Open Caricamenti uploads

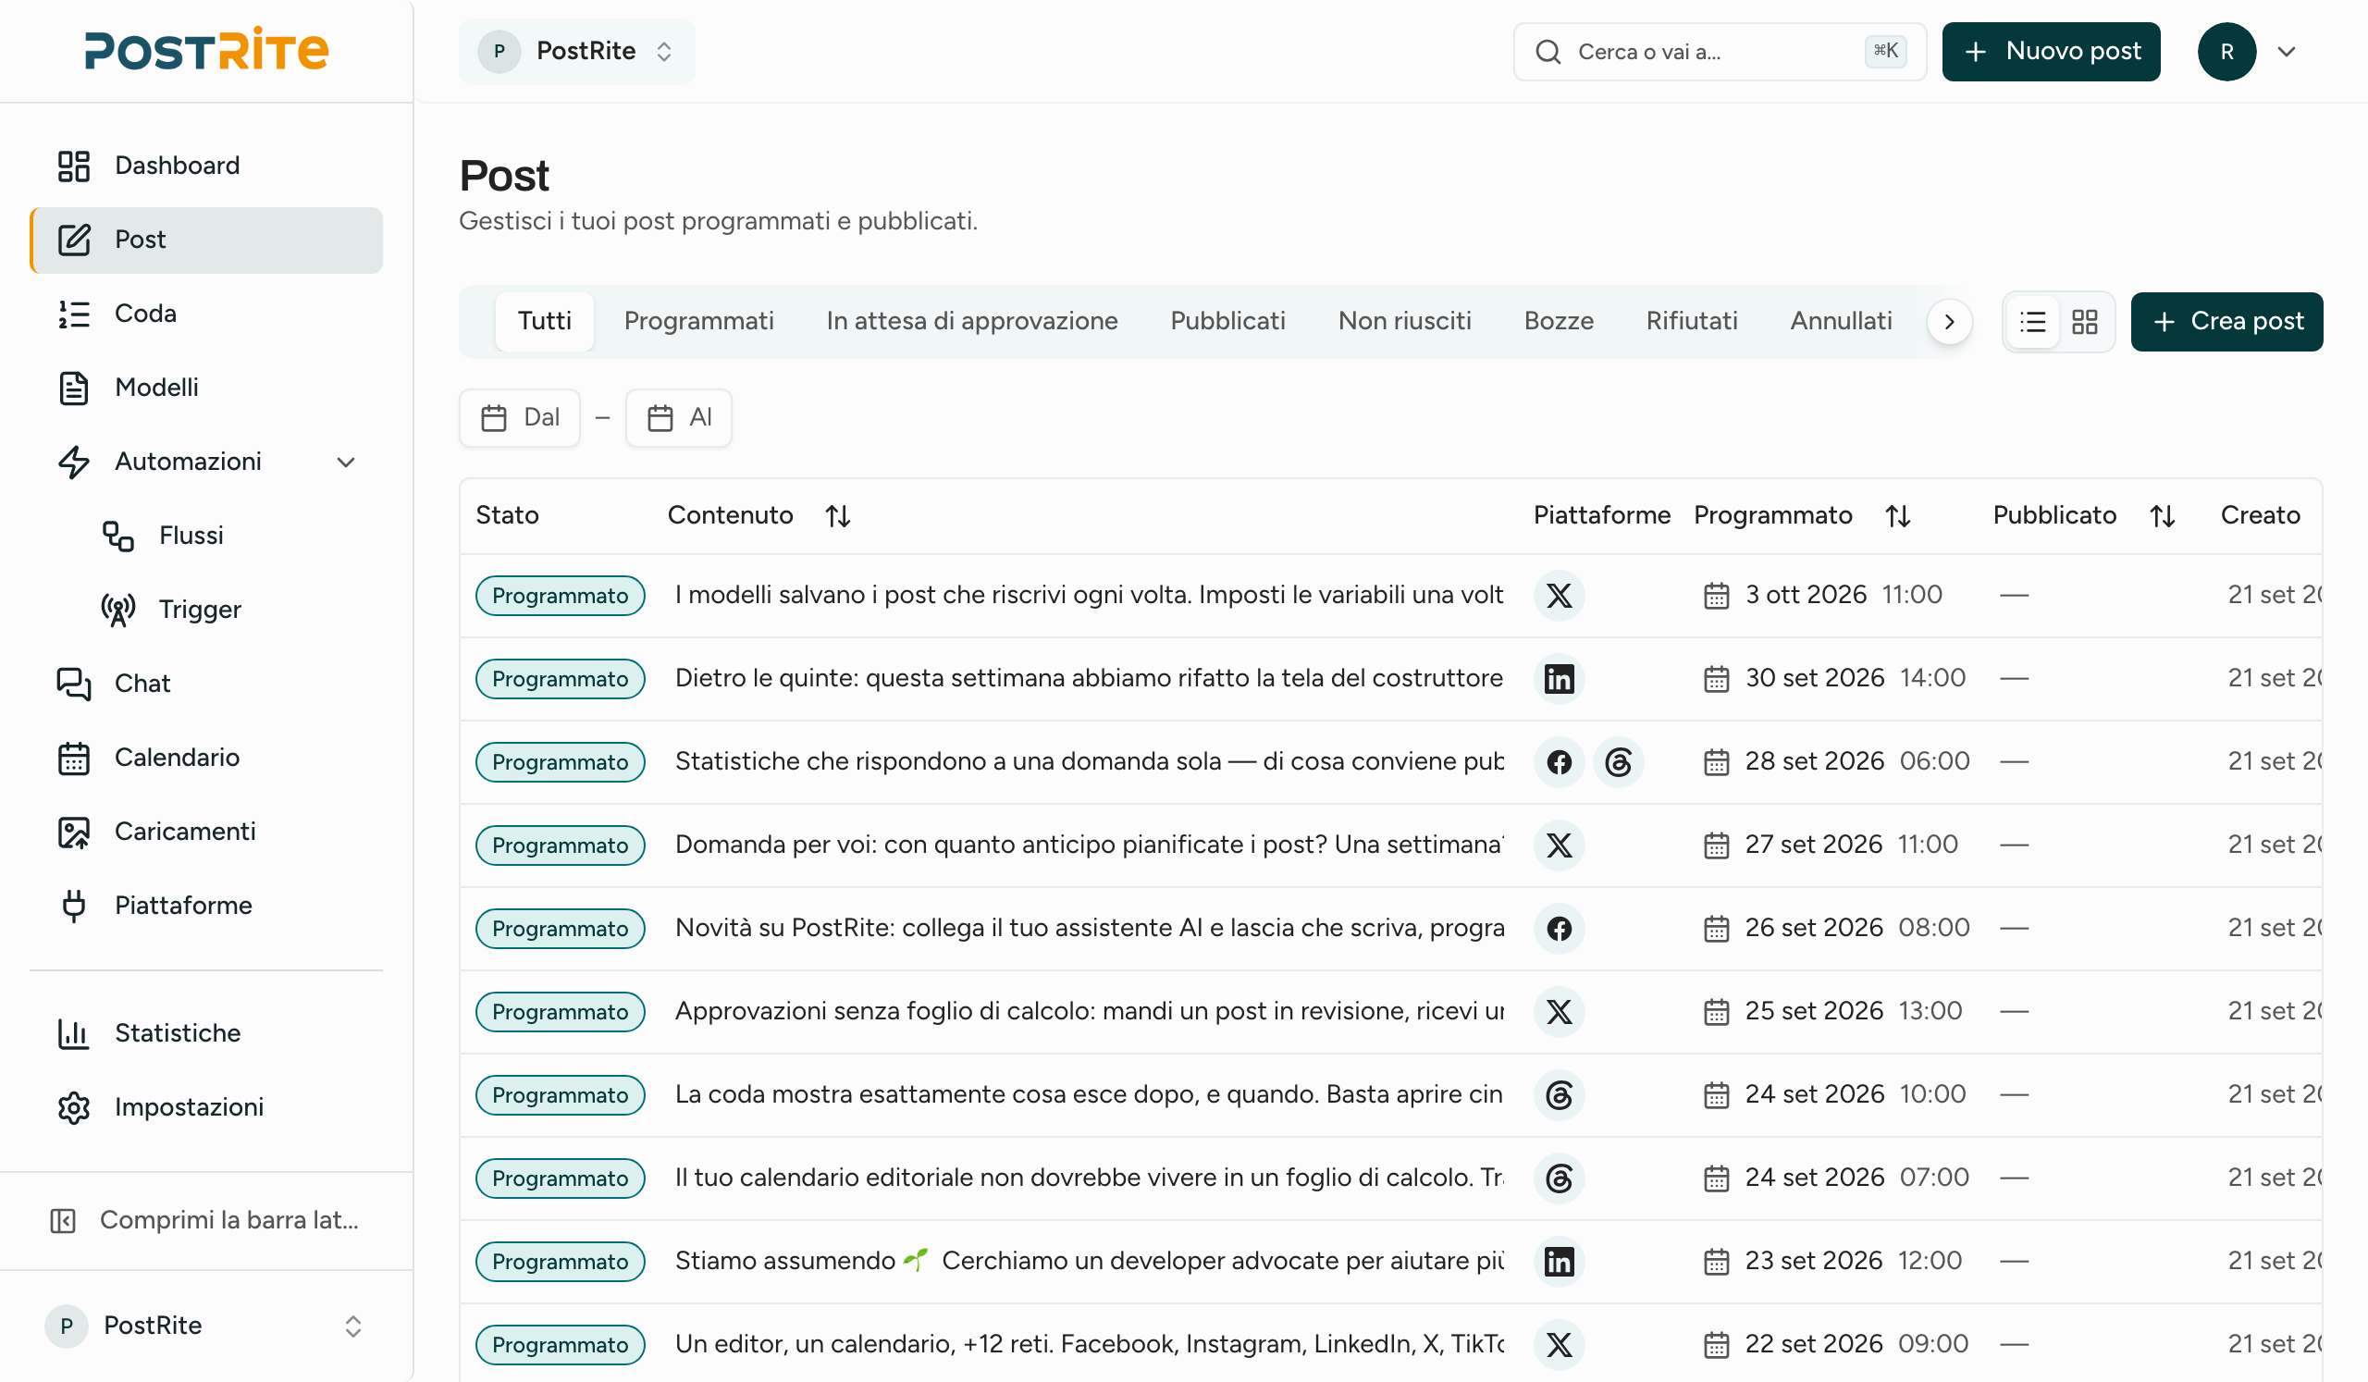coord(205,832)
